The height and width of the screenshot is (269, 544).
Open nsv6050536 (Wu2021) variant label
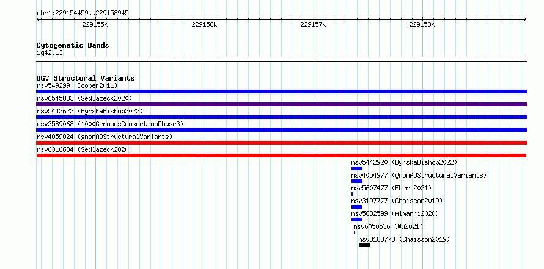(x=389, y=226)
